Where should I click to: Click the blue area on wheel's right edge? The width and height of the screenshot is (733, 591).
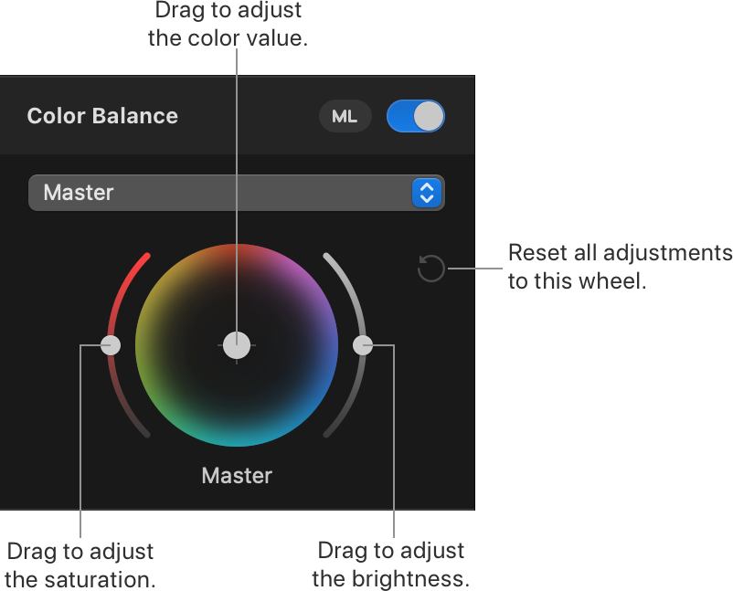tap(329, 345)
